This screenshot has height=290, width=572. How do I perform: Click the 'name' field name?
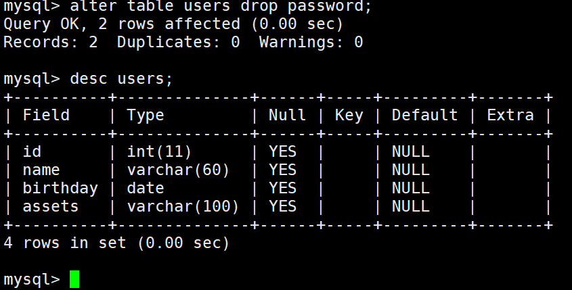click(x=41, y=170)
